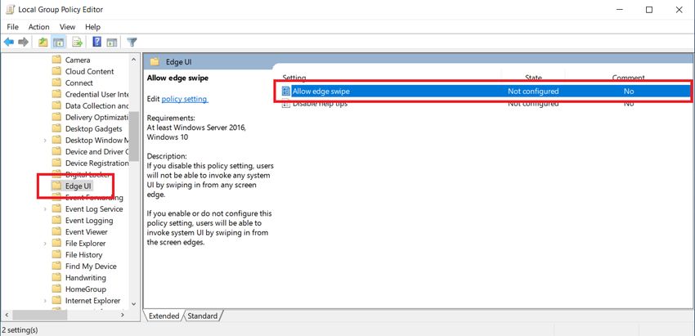Select the Data Collection tree folder
Viewport: 695px width, 336px height.
pos(91,106)
